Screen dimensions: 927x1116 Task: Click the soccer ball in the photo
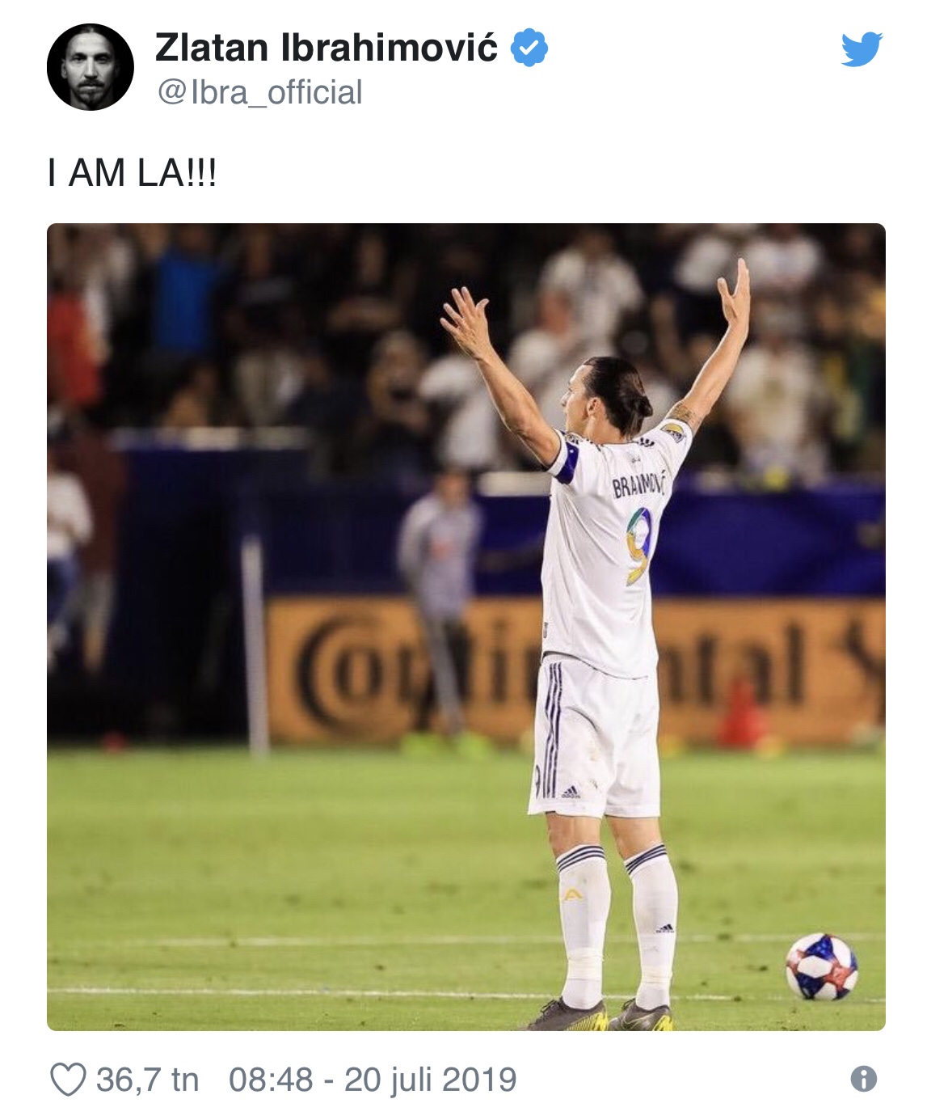(821, 967)
